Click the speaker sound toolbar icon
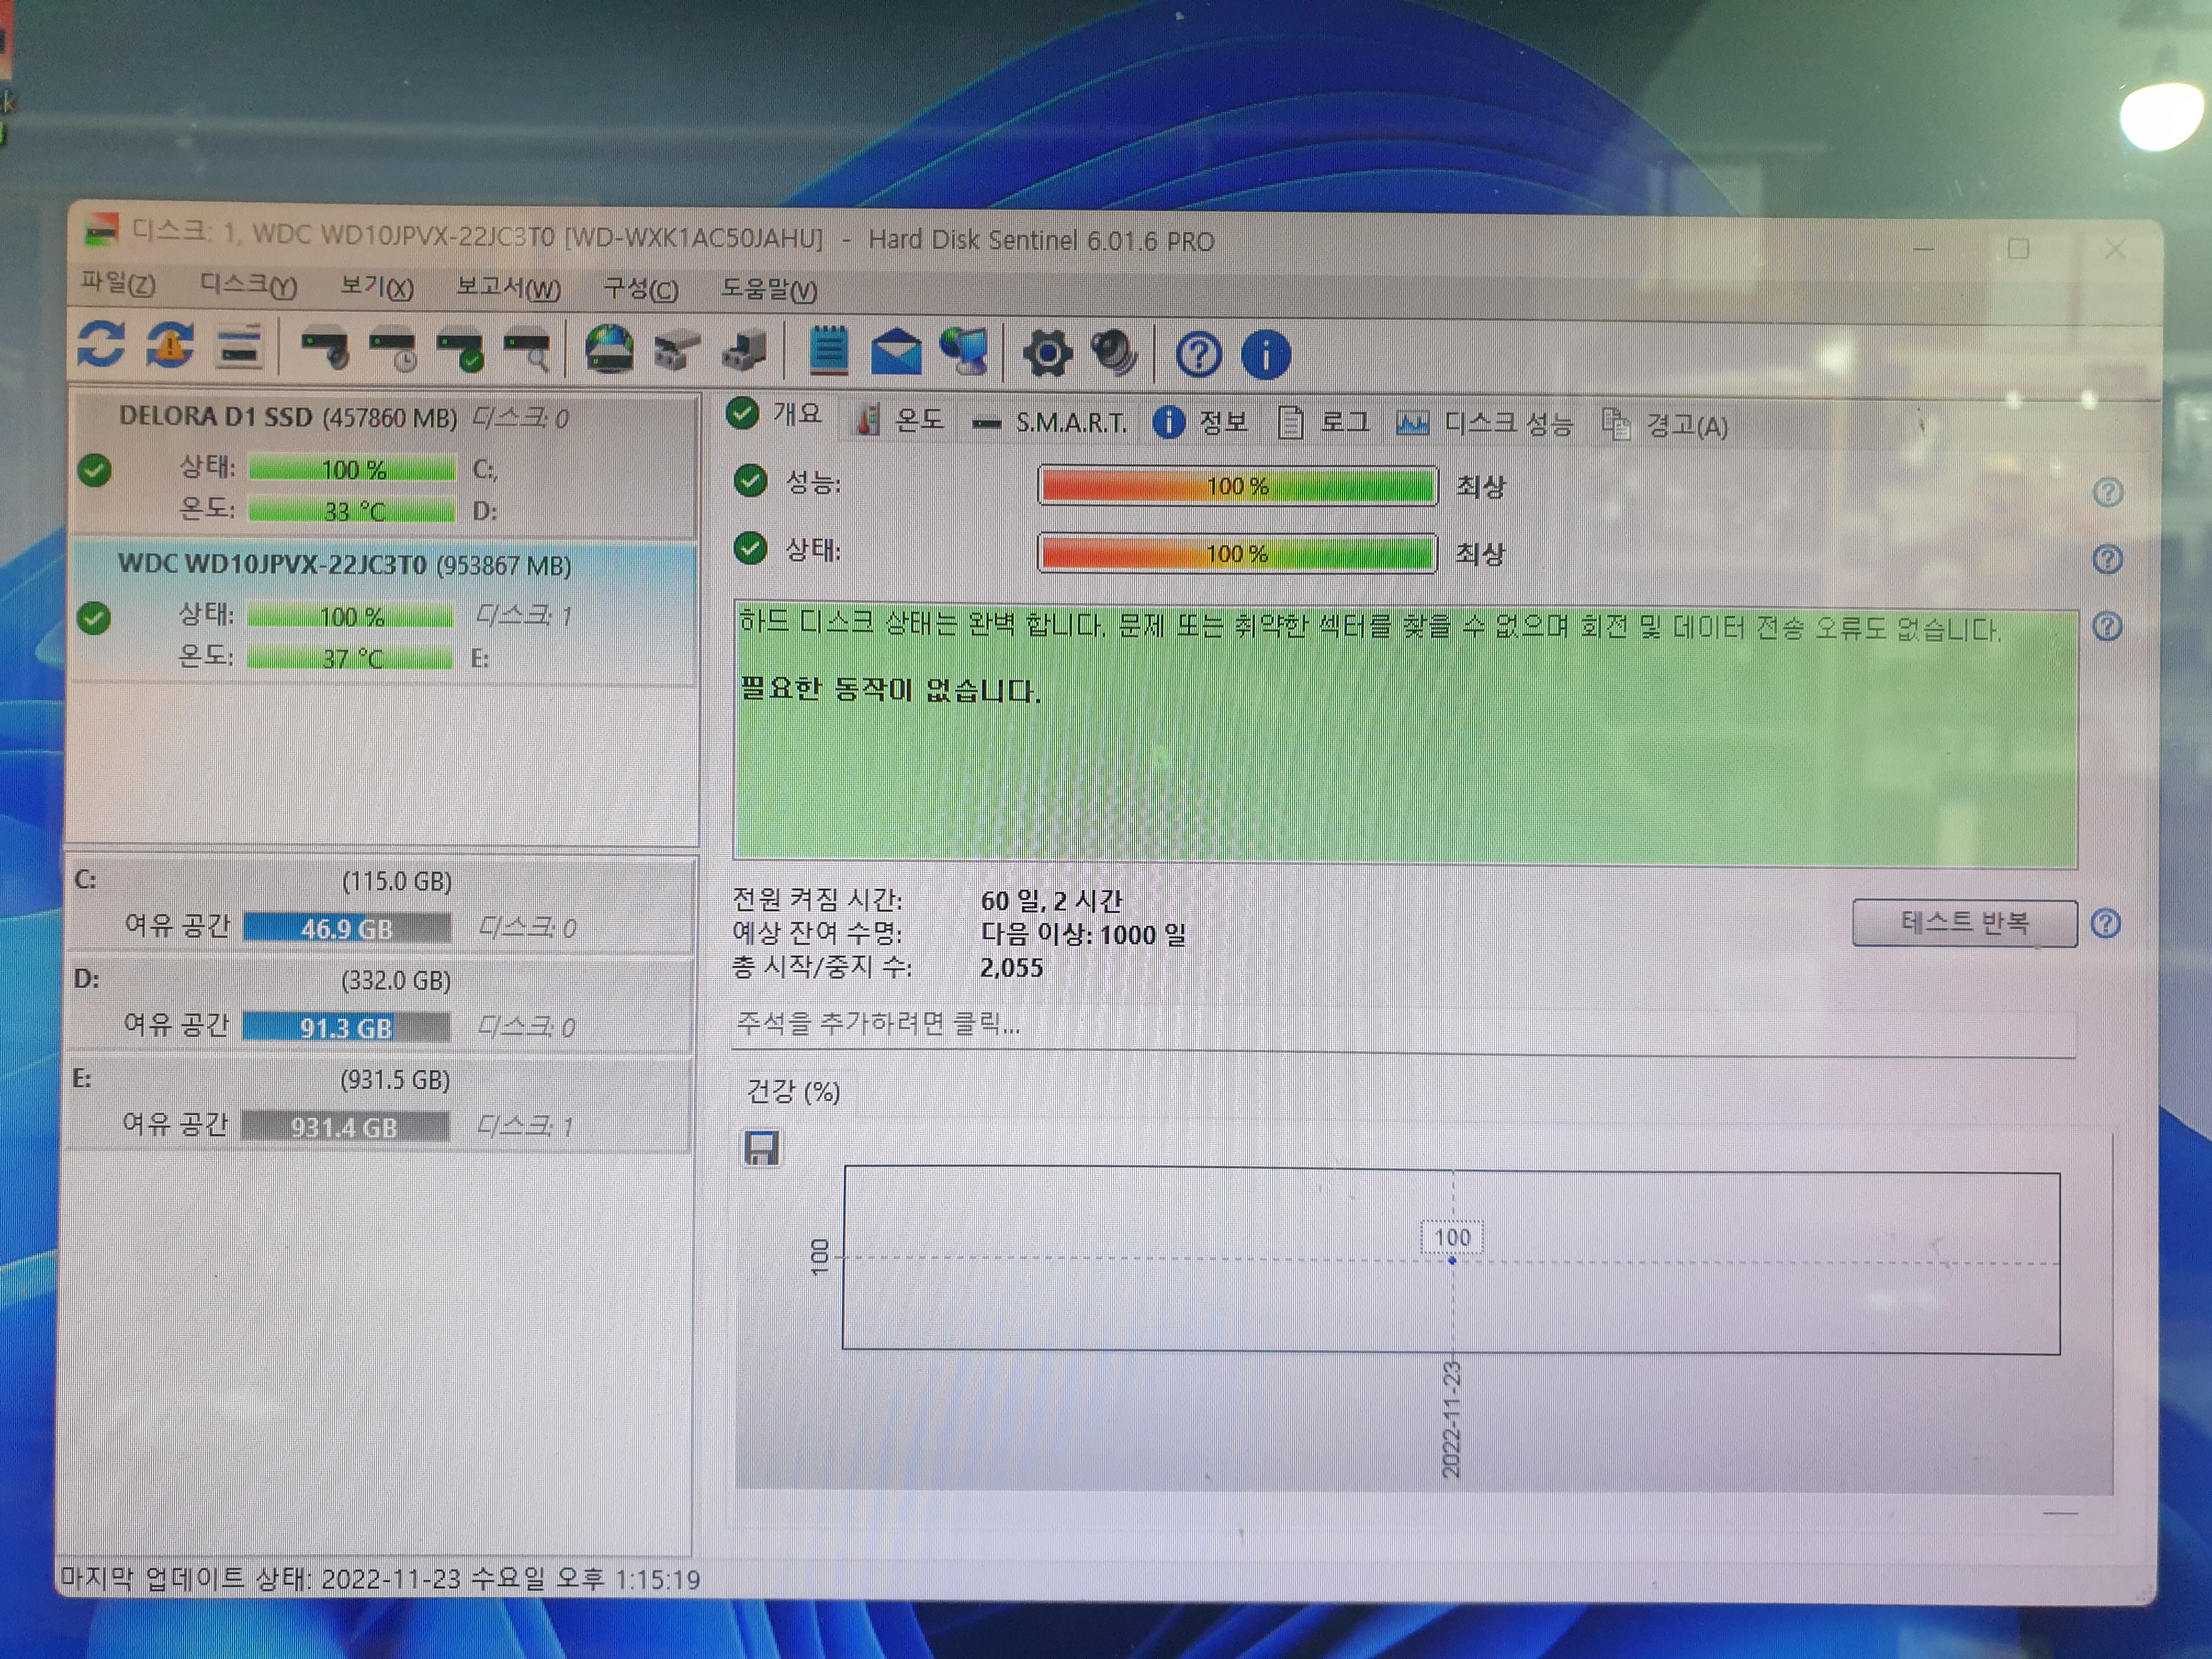This screenshot has height=1659, width=2212. point(1115,354)
